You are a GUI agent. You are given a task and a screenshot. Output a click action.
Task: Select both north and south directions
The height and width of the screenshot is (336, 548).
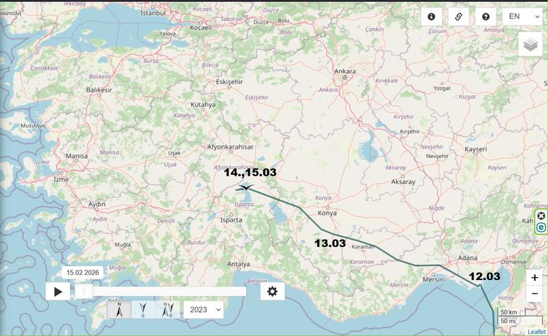[168, 309]
